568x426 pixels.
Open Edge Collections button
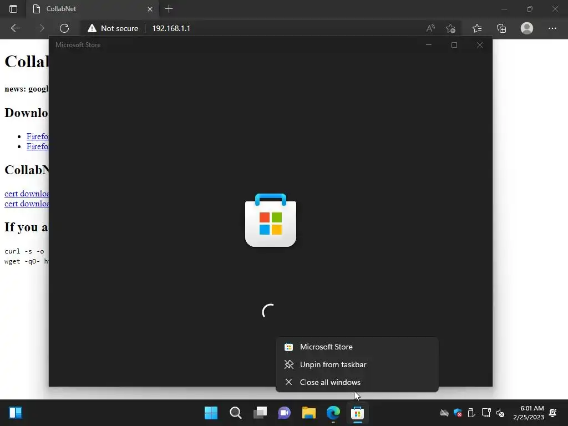pyautogui.click(x=501, y=28)
